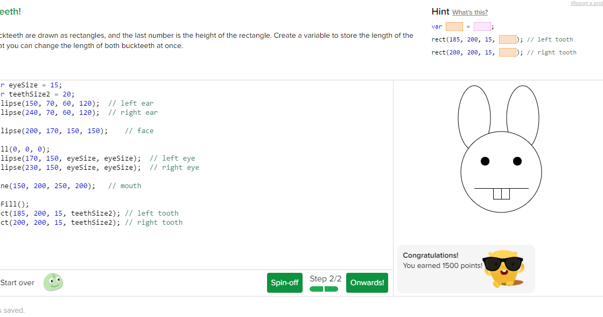Open the "What's this?" hint explanation

(x=470, y=12)
